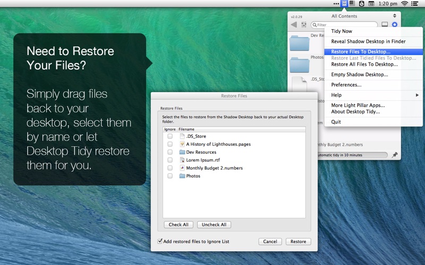This screenshot has height=265, width=425.
Task: Click the Check All button
Action: tap(178, 225)
